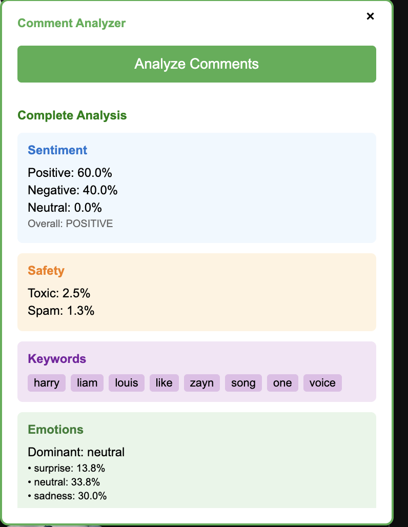Image resolution: width=408 pixels, height=527 pixels.
Task: Open the Sentiment section header
Action: tap(57, 150)
